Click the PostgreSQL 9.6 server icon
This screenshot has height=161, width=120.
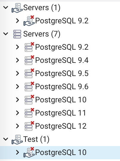click(x=29, y=86)
